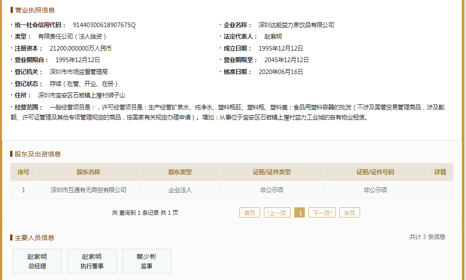Click the 营业期限至 field label
This screenshot has width=466, height=280.
(240, 60)
